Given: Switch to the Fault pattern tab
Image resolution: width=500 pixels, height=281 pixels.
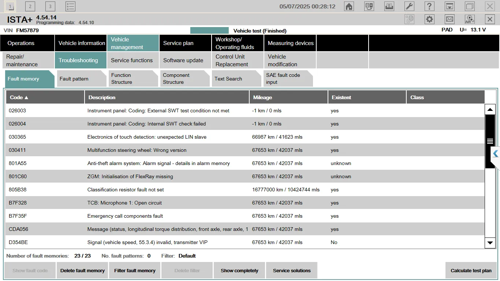Looking at the screenshot, I should (x=82, y=79).
